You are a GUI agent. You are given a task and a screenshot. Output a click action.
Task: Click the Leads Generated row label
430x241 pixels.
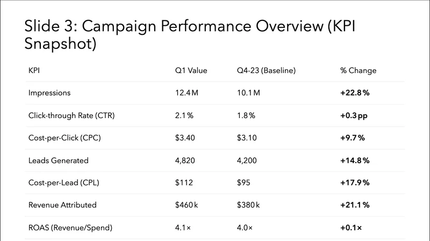58,160
